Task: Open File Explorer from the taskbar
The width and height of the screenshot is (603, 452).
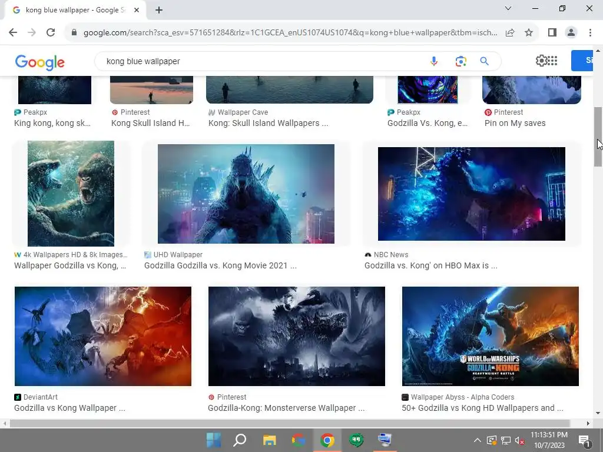Action: click(x=269, y=440)
